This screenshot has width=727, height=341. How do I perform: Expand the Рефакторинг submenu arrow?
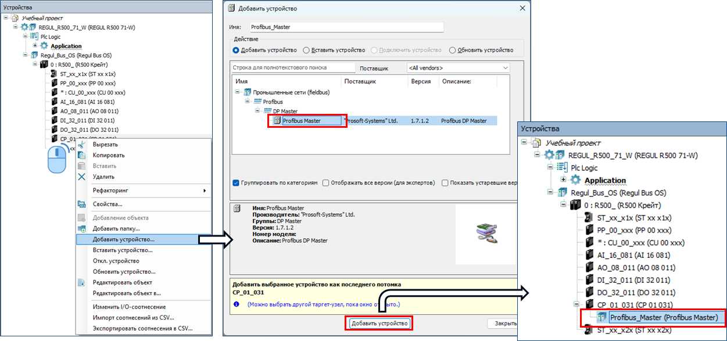click(x=204, y=191)
